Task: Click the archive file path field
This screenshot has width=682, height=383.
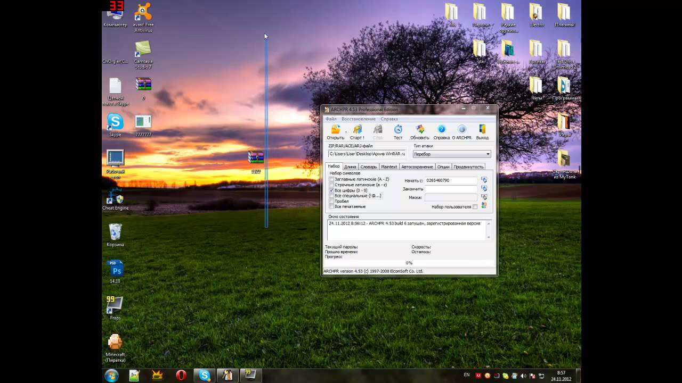Action: pos(367,154)
